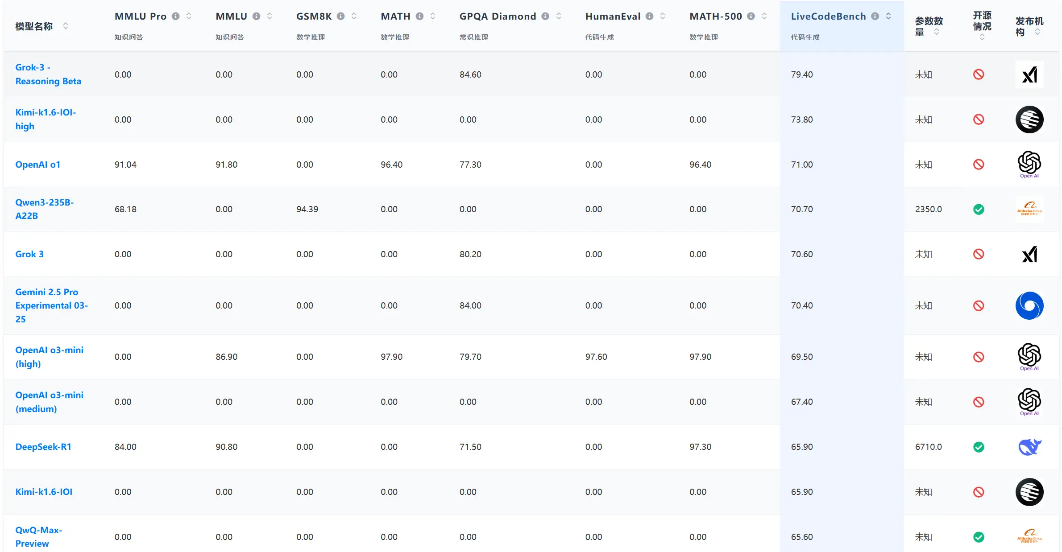Click closed-source icon in Grok-3 Reasoning Beta row

(979, 74)
